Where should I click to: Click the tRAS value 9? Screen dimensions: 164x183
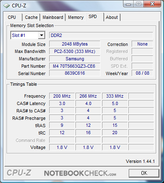pyautogui.click(x=62, y=125)
